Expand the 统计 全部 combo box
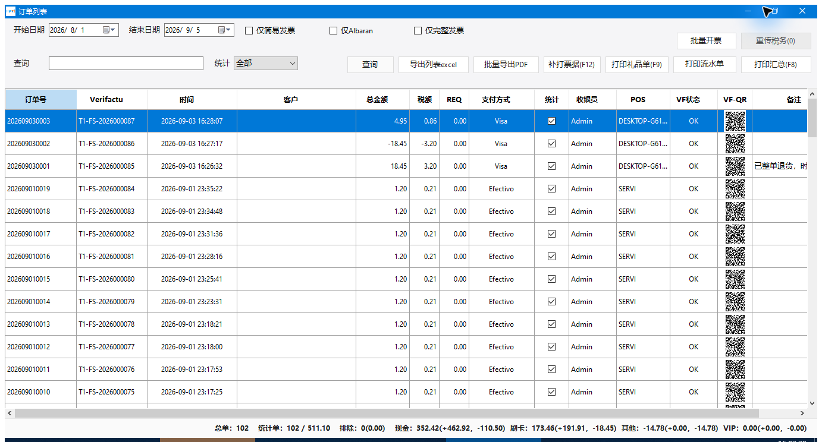 point(266,63)
